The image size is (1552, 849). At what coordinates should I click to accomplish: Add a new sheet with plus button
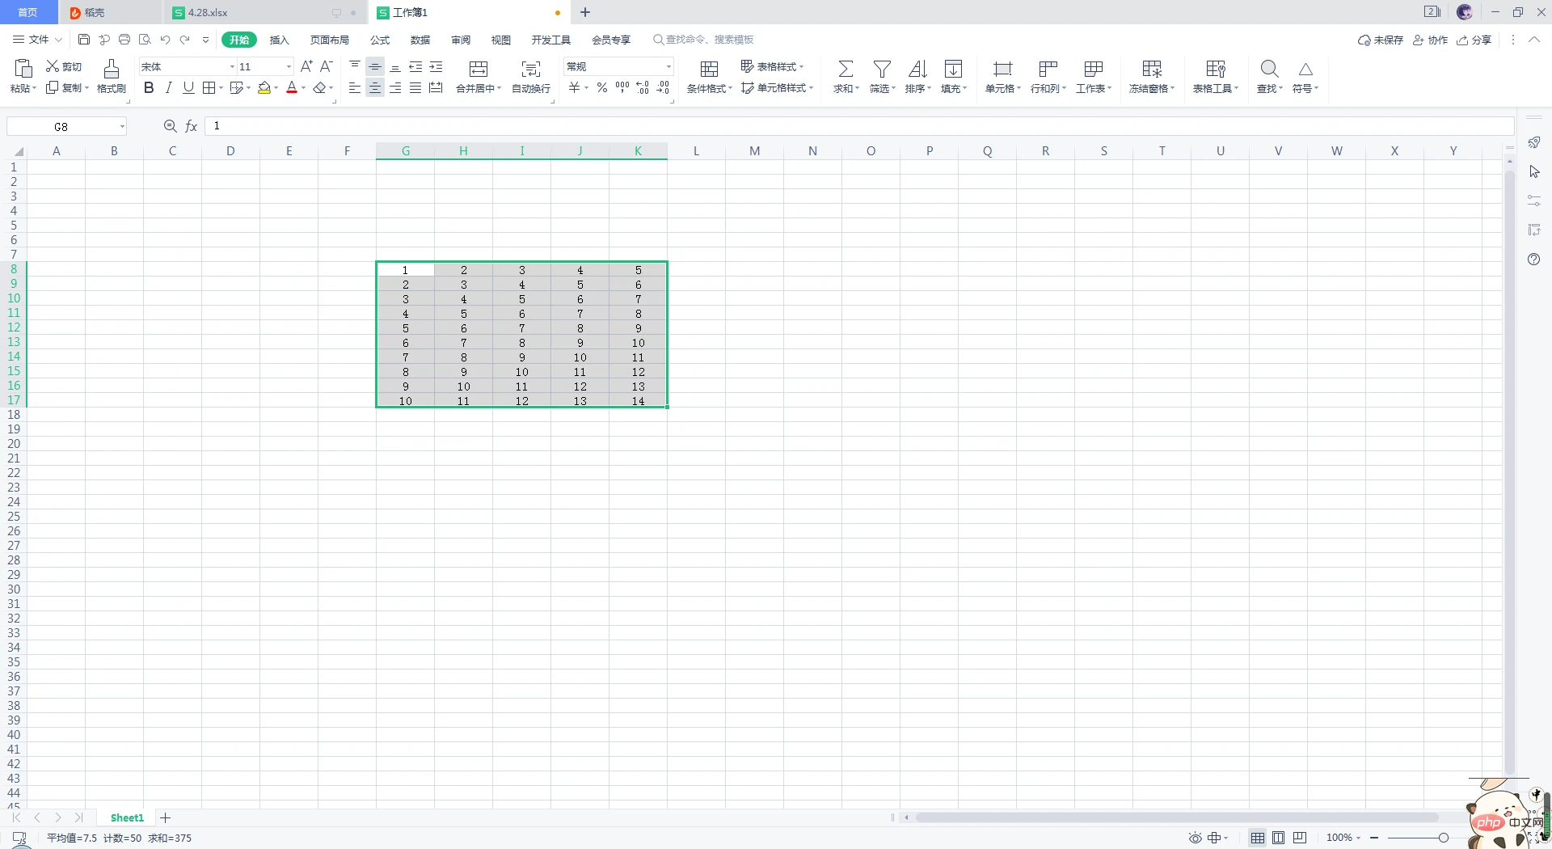(166, 818)
